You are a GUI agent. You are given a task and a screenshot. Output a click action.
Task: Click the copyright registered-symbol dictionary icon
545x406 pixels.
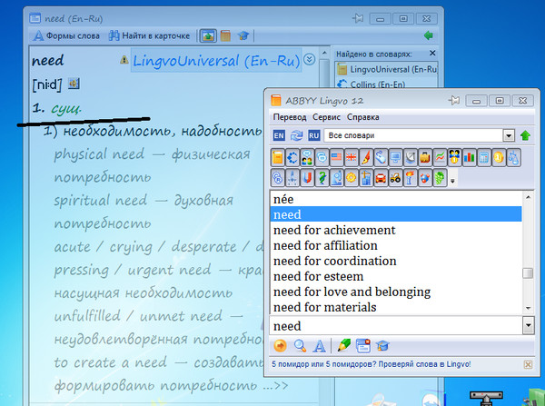277,178
